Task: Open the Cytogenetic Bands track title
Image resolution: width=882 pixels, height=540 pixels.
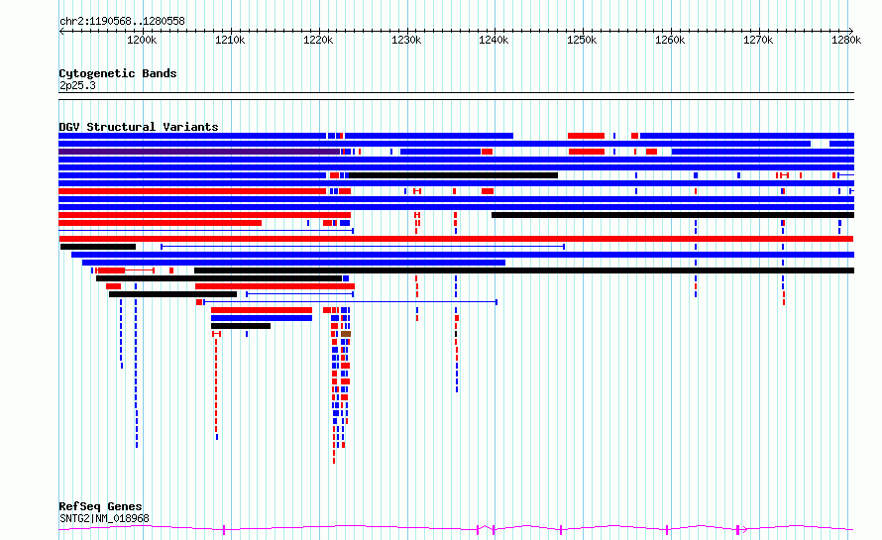Action: 118,73
